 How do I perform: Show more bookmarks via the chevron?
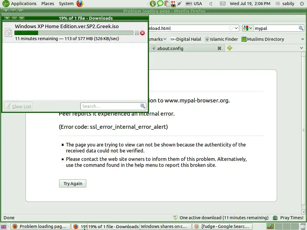(x=303, y=39)
